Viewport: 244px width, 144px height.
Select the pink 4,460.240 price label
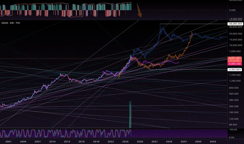pos(235,64)
